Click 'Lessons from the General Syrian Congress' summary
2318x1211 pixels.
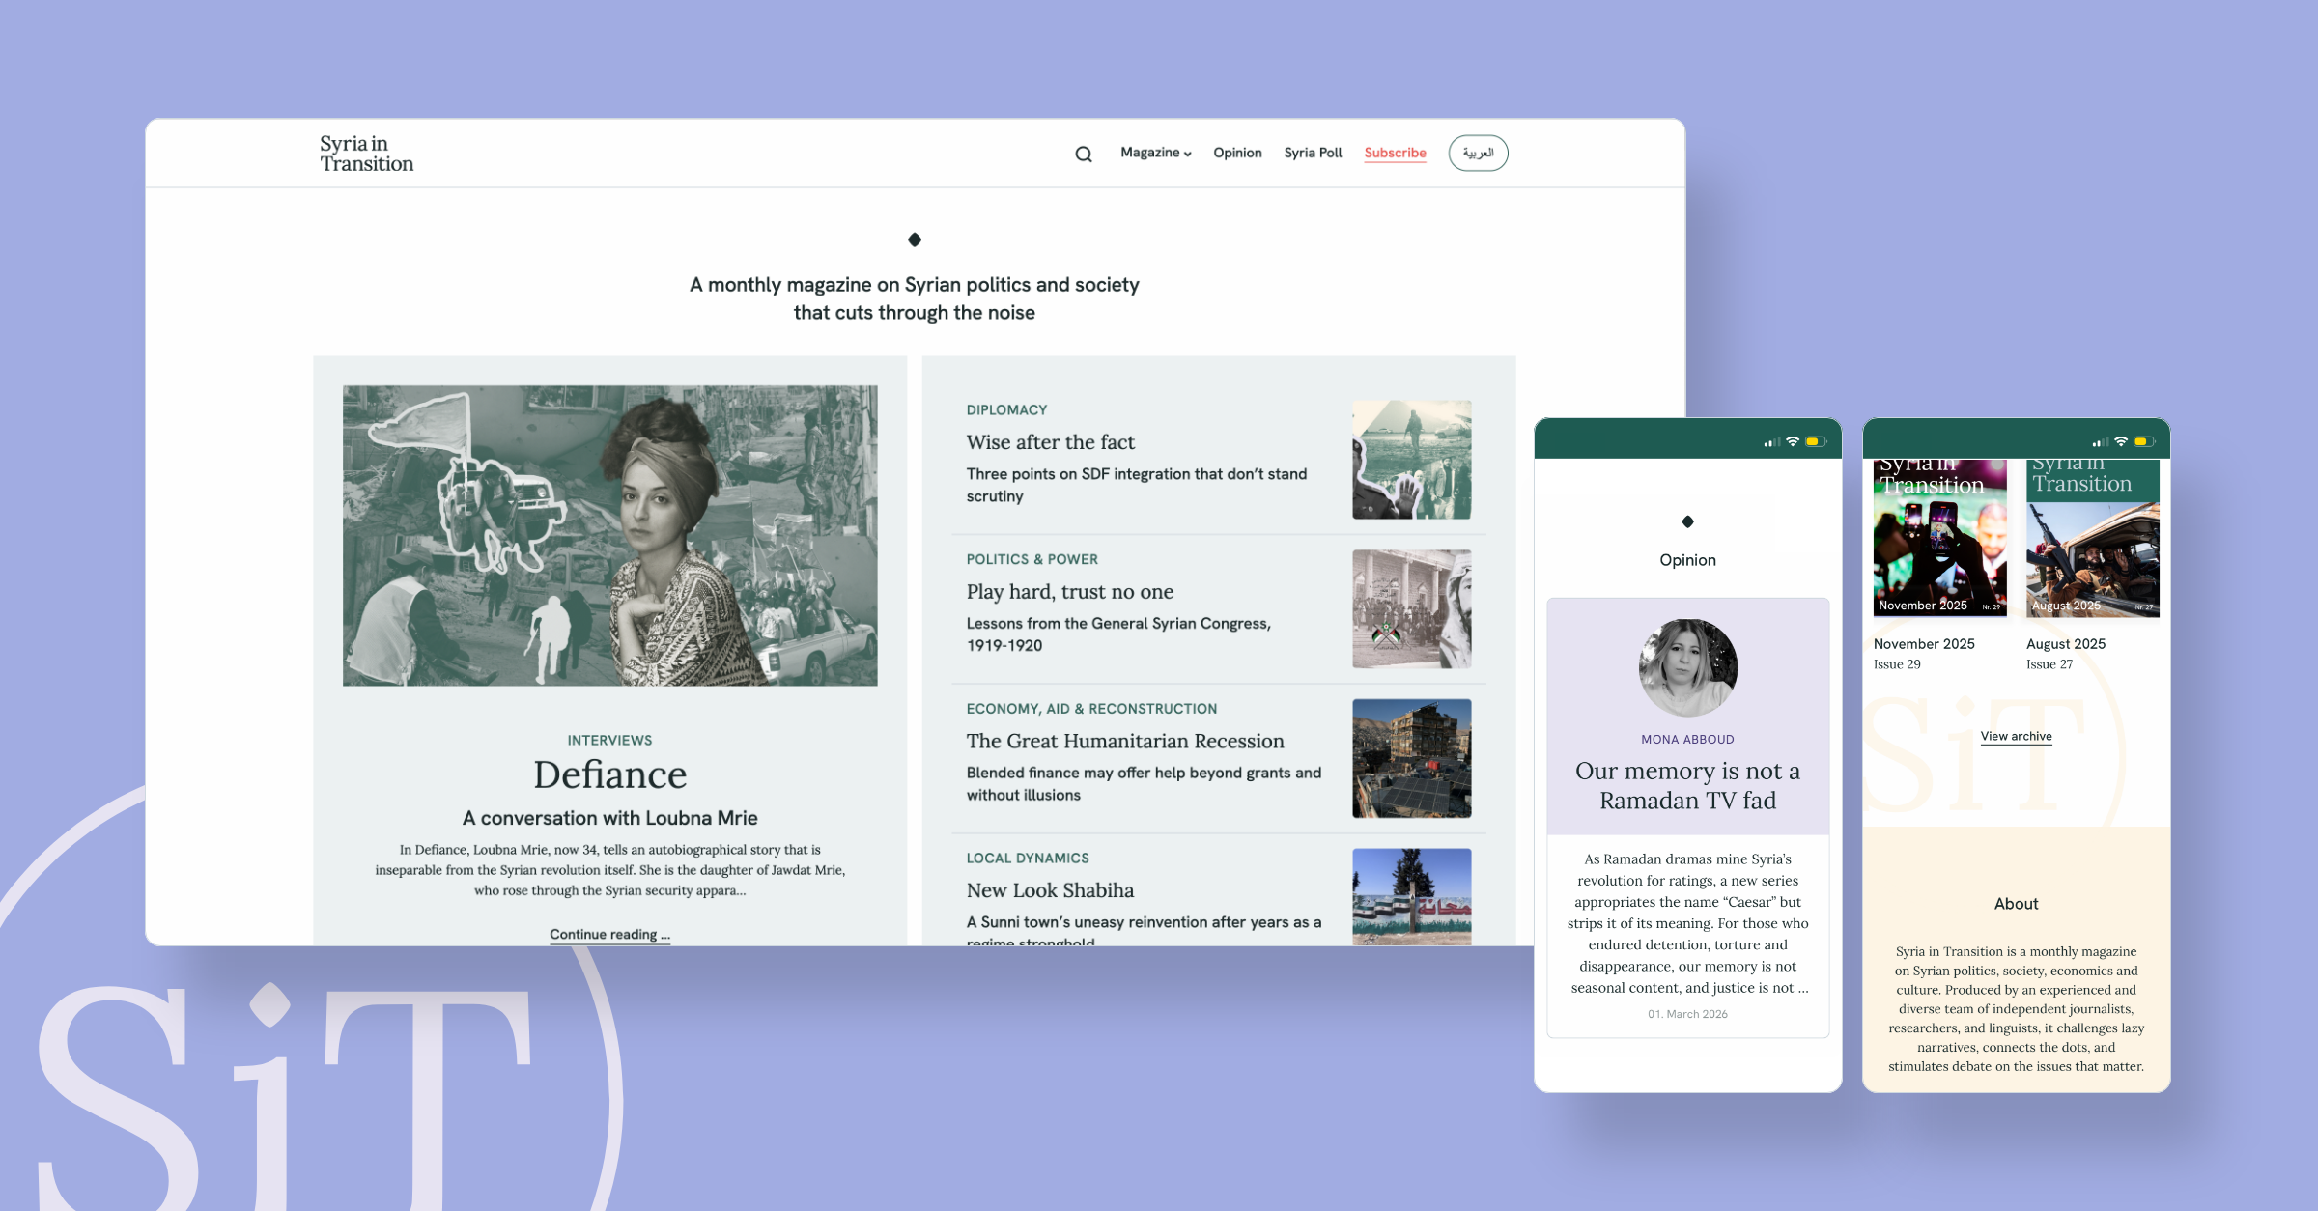[x=1118, y=634]
